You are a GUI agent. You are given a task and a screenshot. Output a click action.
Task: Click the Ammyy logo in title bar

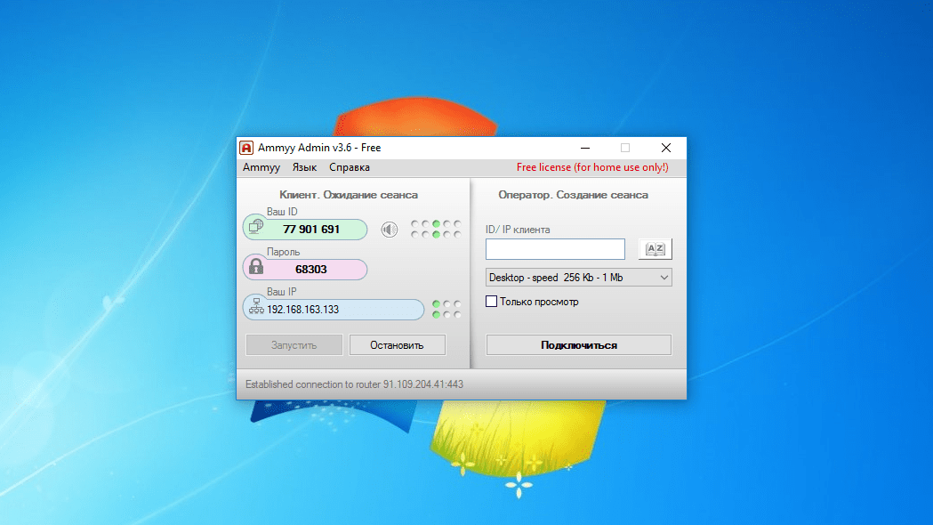(246, 148)
